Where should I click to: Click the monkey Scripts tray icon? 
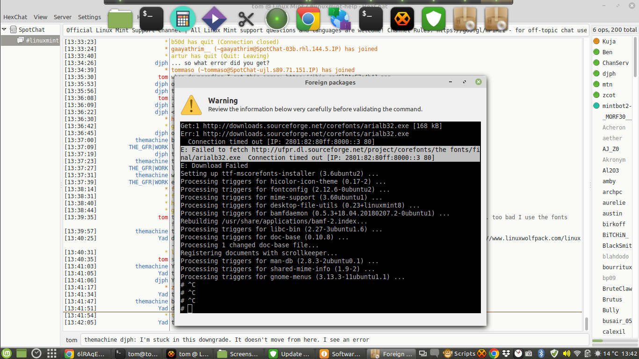pos(447,353)
